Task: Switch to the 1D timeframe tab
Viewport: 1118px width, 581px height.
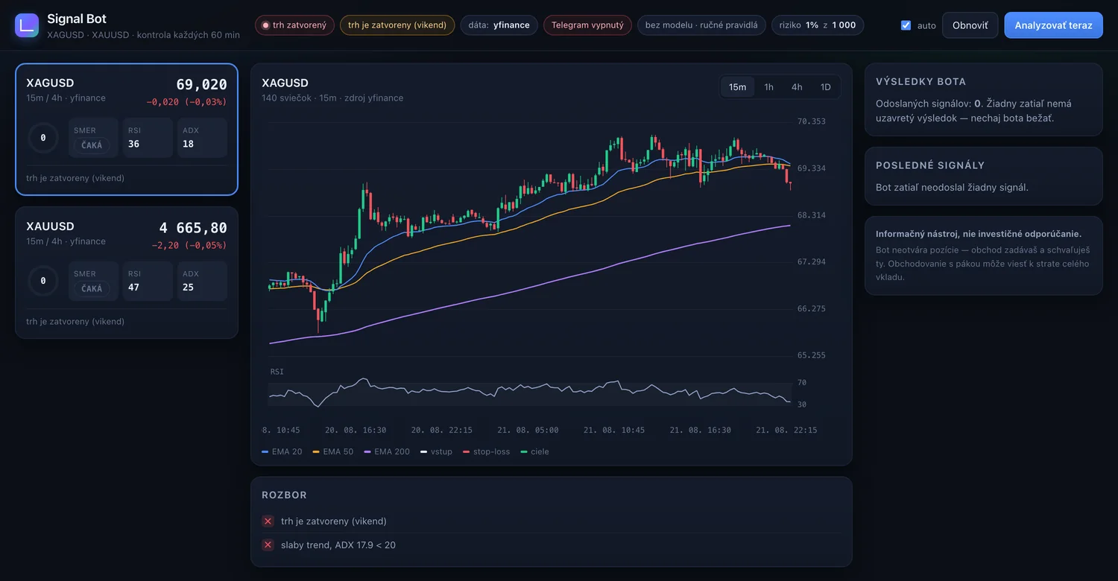Action: point(825,87)
